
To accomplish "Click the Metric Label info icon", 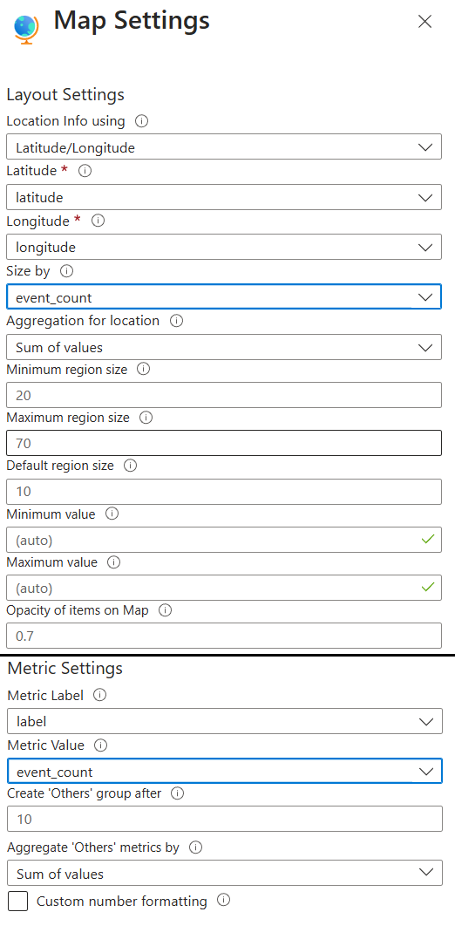I will (100, 695).
